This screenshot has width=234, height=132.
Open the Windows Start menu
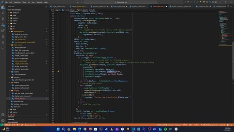tap(58, 129)
